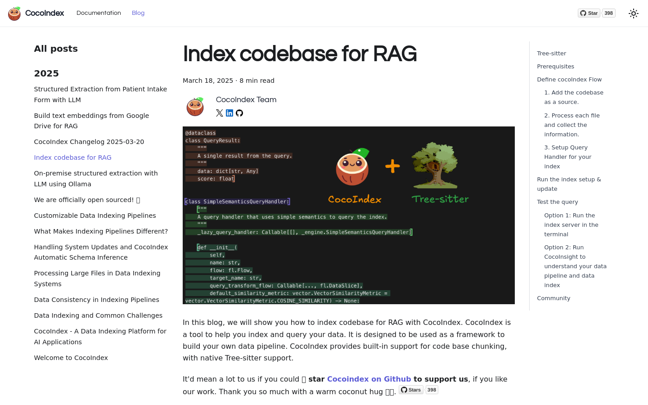Screen dimensions: 648x405
Task: Open On-premise structured extraction with LLM post
Action: (x=96, y=179)
